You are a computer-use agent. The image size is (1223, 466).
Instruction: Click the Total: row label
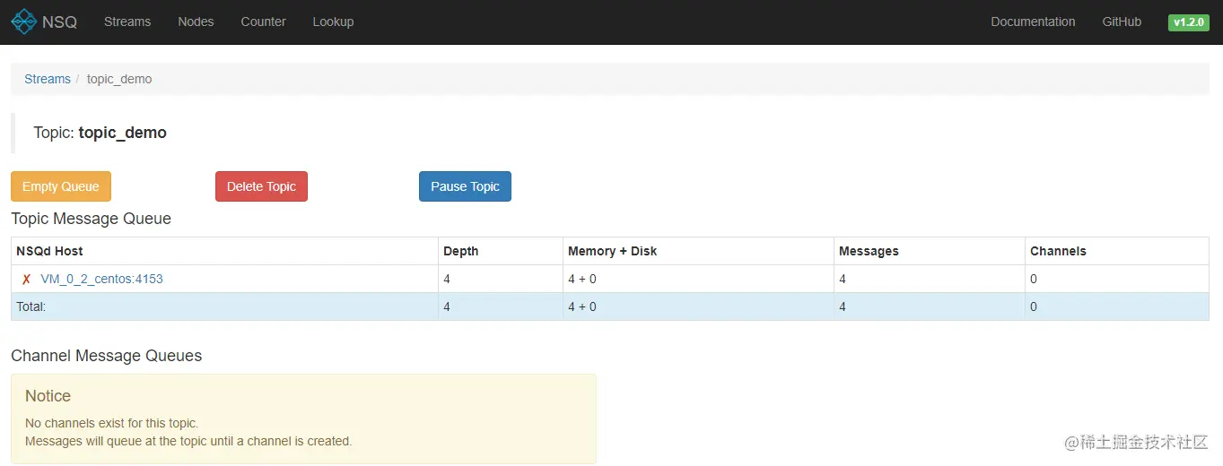click(x=31, y=306)
